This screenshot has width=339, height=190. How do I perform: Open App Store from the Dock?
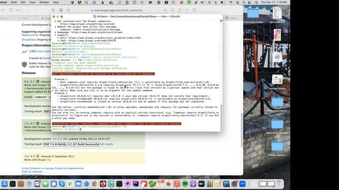[4, 184]
